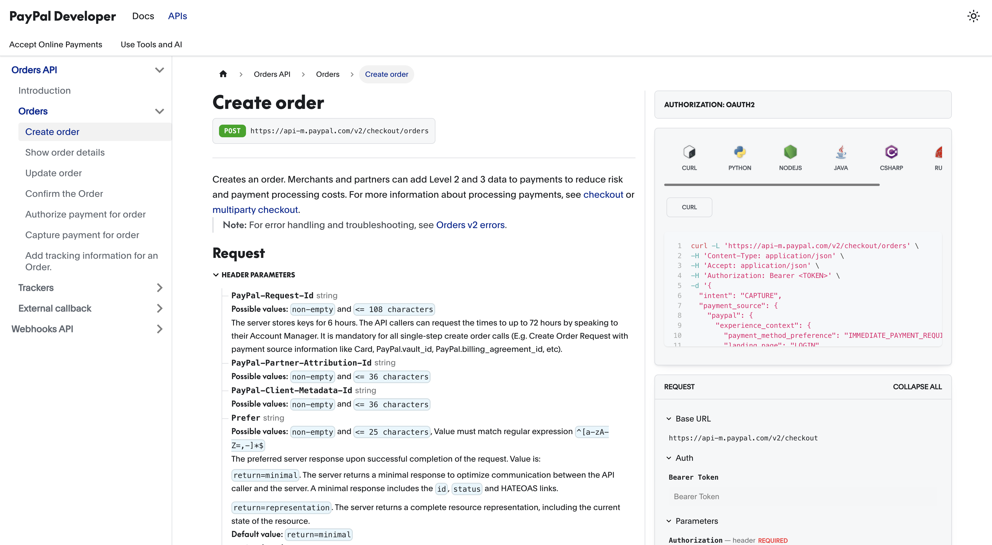Click the home breadcrumb icon
The height and width of the screenshot is (545, 992).
(x=223, y=74)
